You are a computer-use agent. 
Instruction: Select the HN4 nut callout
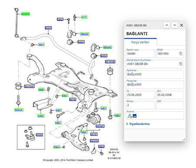56,147
